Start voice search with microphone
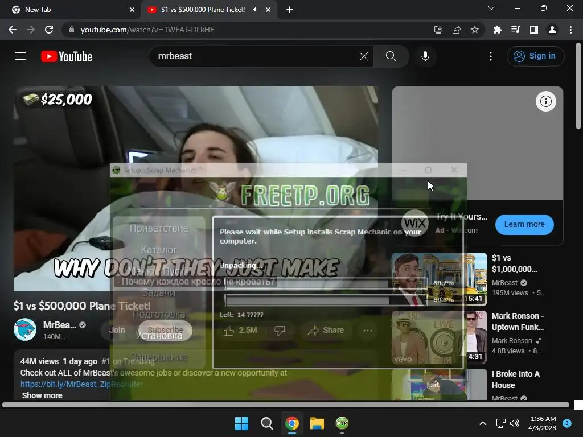583x437 pixels. tap(425, 56)
